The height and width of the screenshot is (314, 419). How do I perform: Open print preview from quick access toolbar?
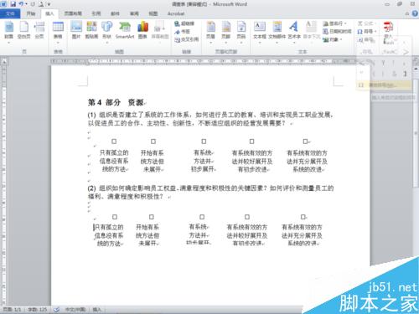pos(41,4)
